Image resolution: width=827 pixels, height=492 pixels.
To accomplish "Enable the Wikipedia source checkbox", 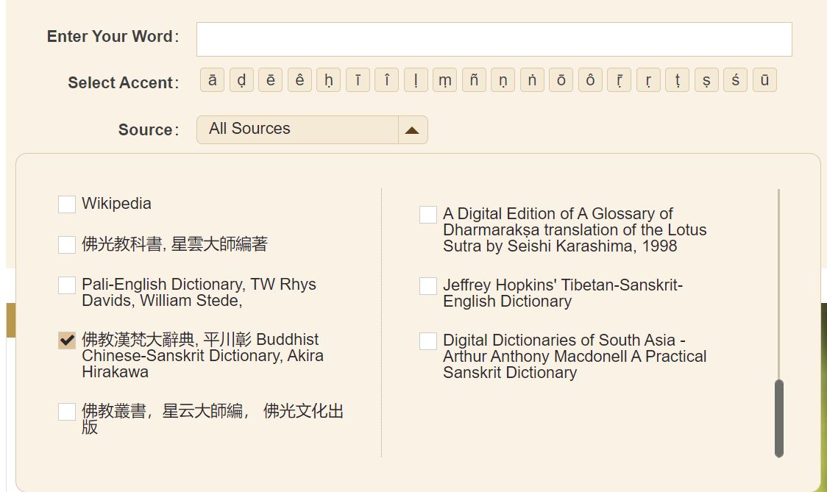I will point(67,204).
